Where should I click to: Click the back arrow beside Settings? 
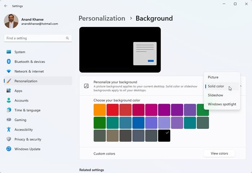[x=6, y=6]
